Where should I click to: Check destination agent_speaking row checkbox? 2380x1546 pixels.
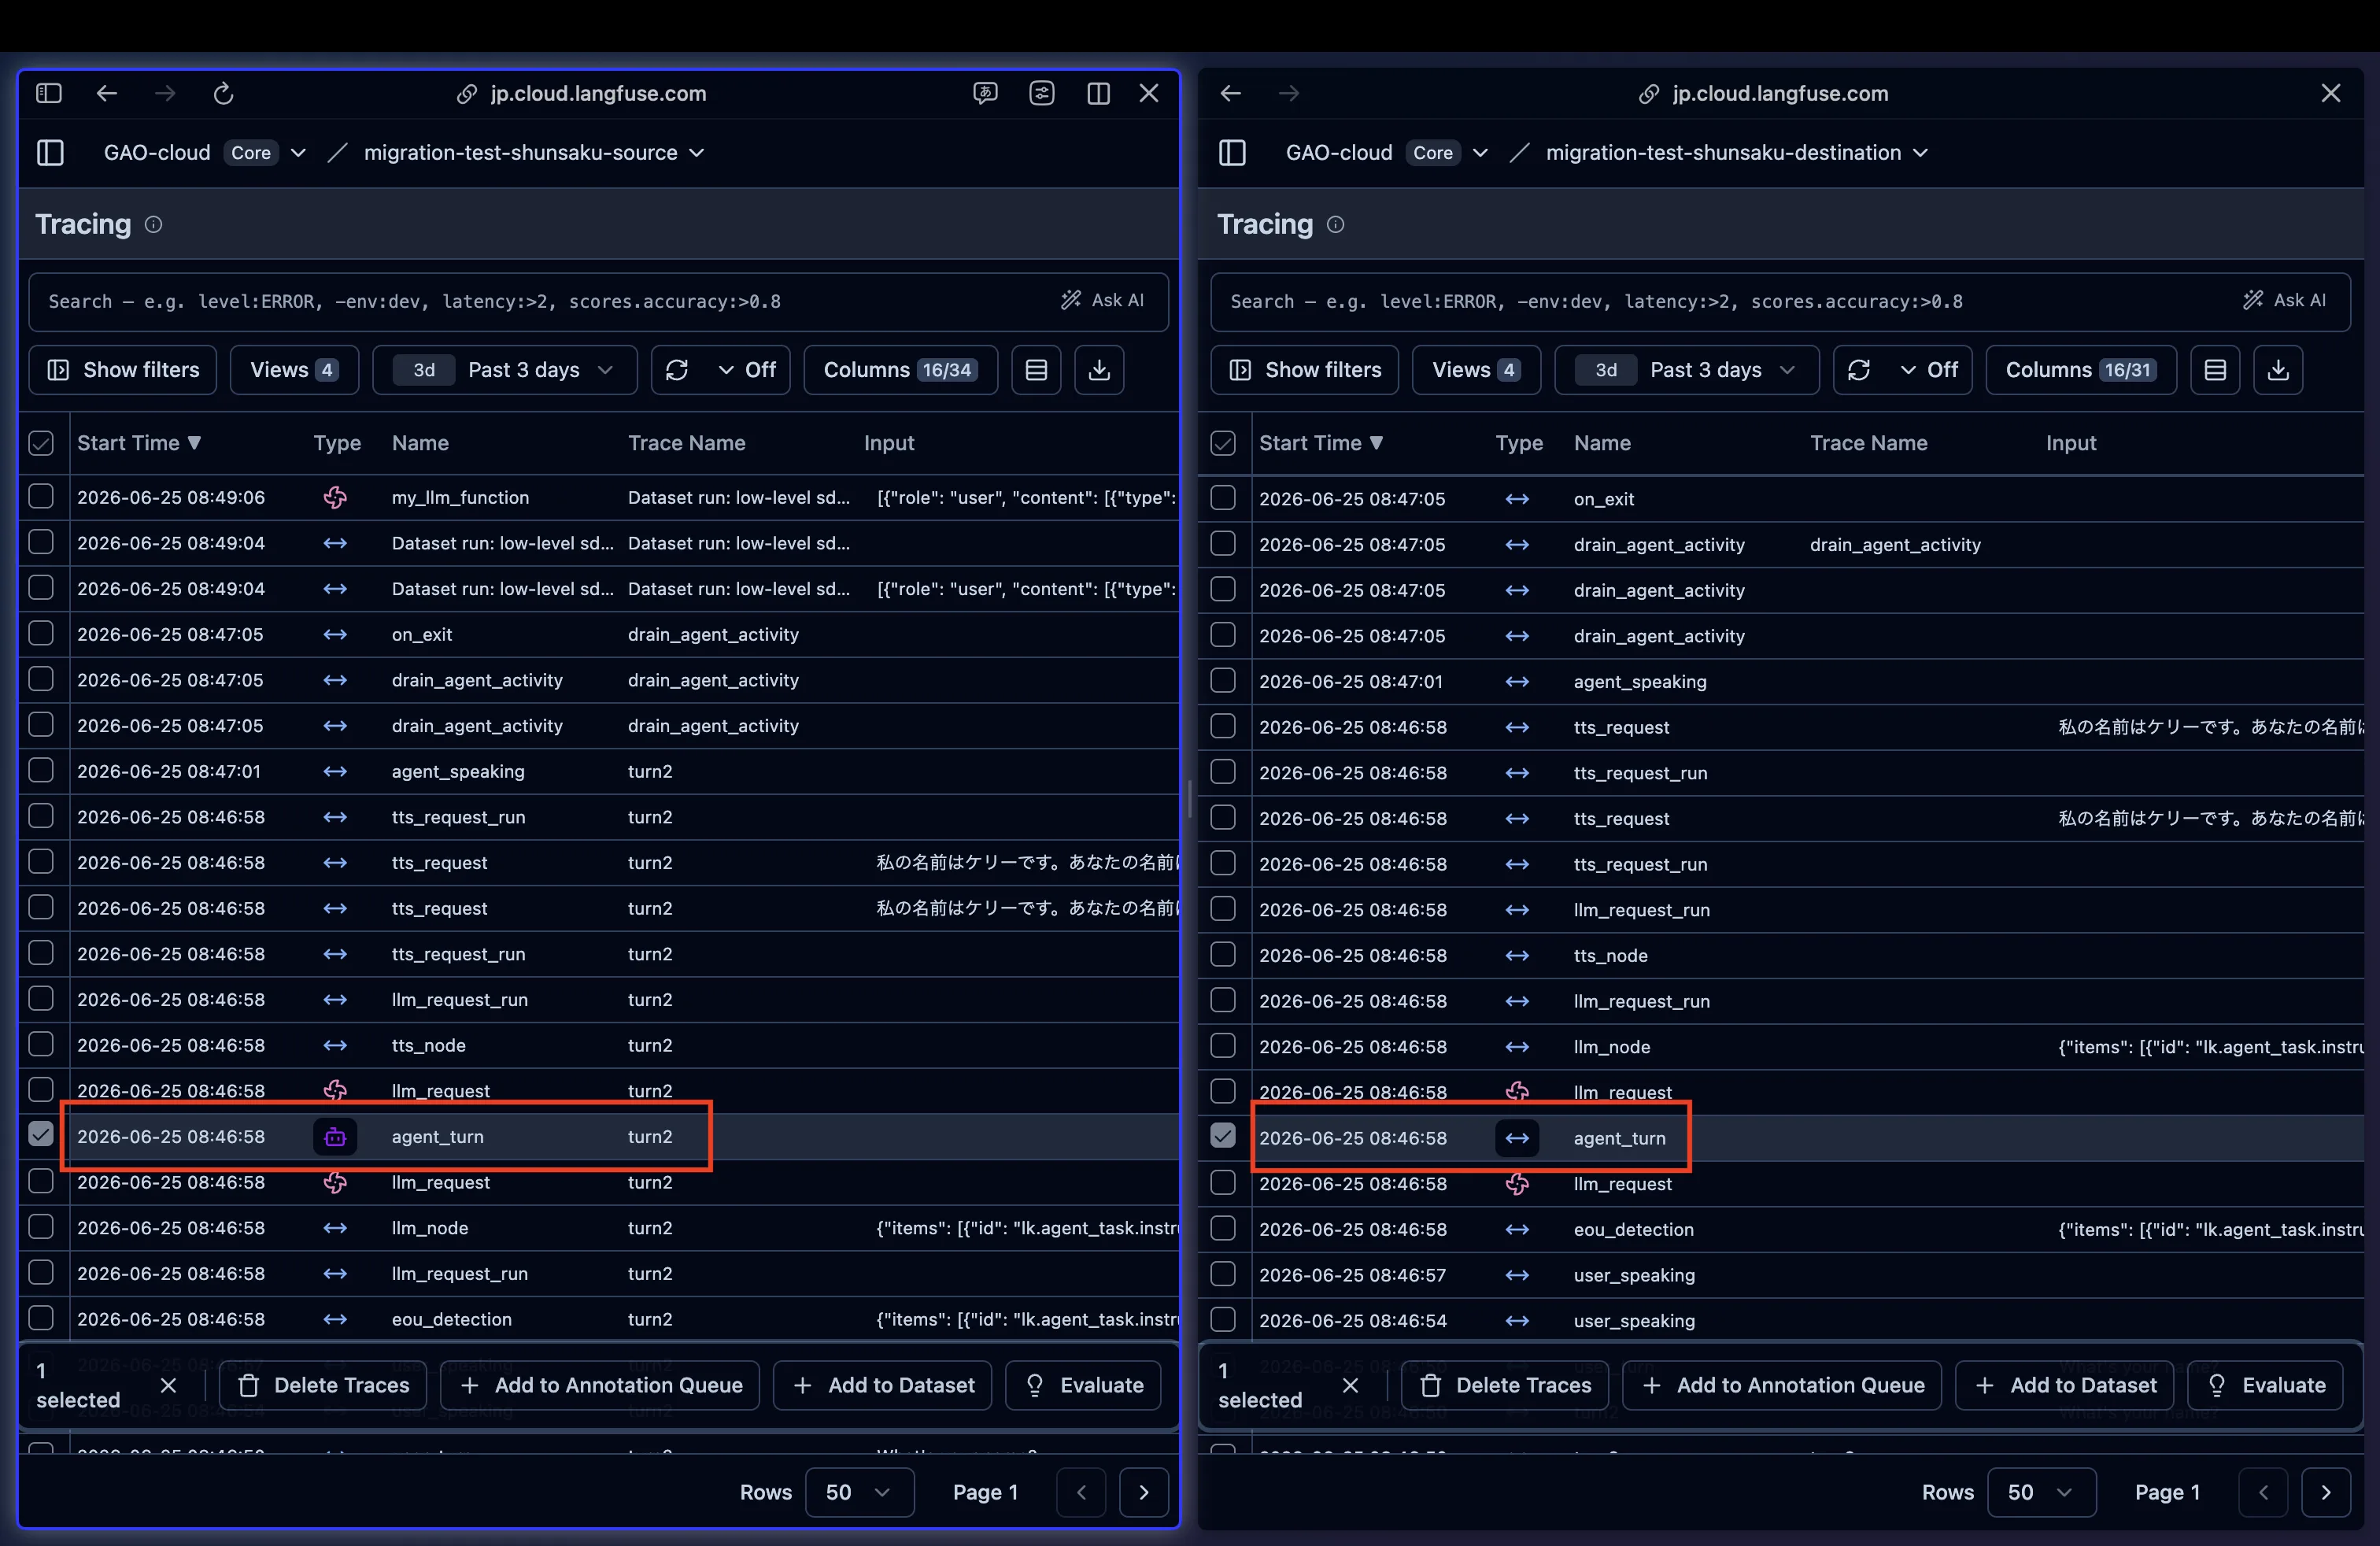point(1223,680)
